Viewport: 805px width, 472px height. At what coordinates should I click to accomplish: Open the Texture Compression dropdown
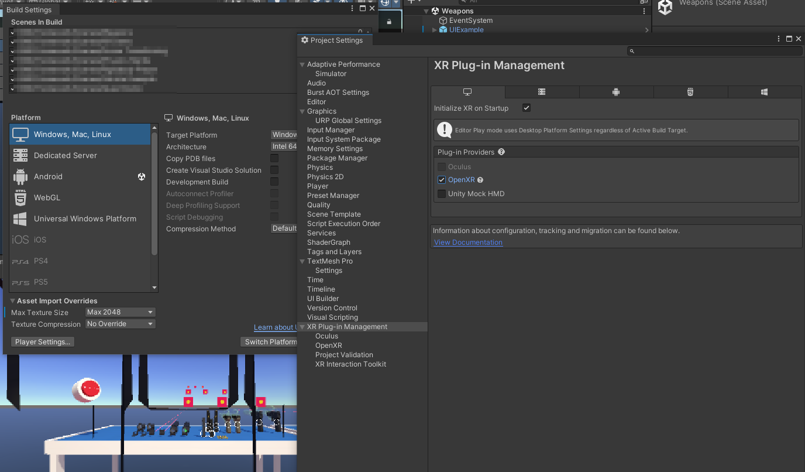point(121,324)
